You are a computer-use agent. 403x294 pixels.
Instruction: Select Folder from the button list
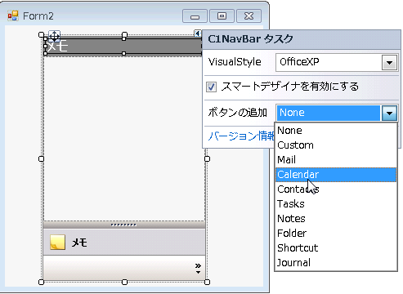336,234
